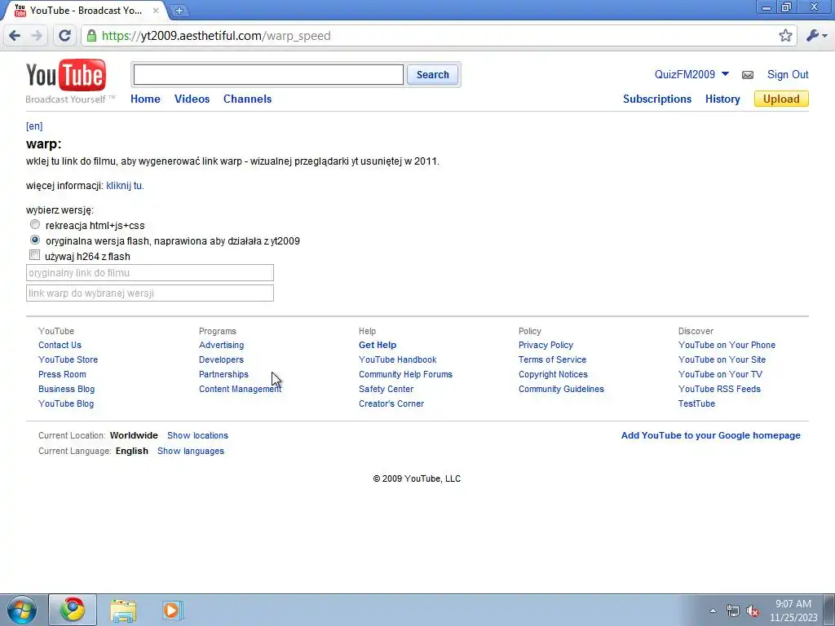Open the TestTube link
The width and height of the screenshot is (835, 626).
[696, 403]
